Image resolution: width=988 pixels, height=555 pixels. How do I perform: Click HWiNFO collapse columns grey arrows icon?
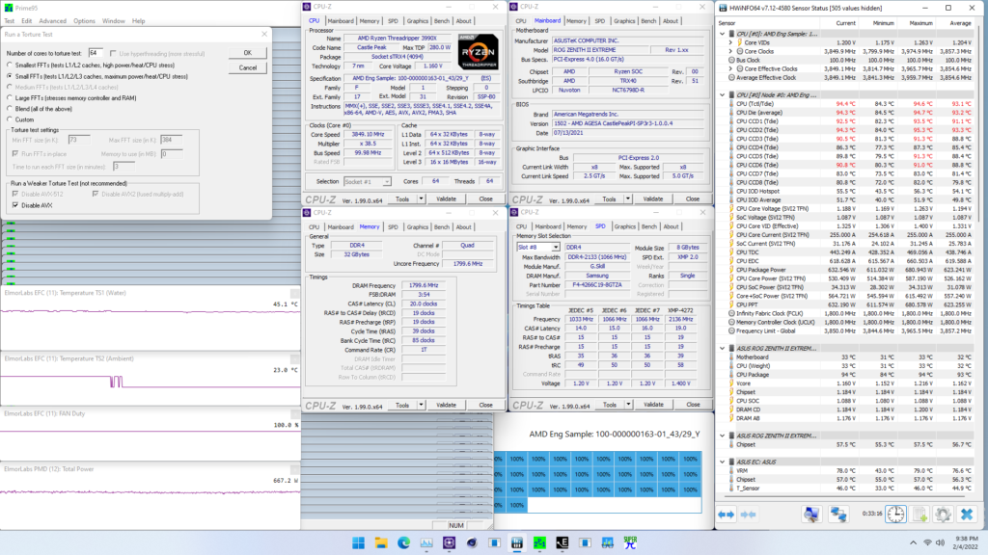[748, 515]
